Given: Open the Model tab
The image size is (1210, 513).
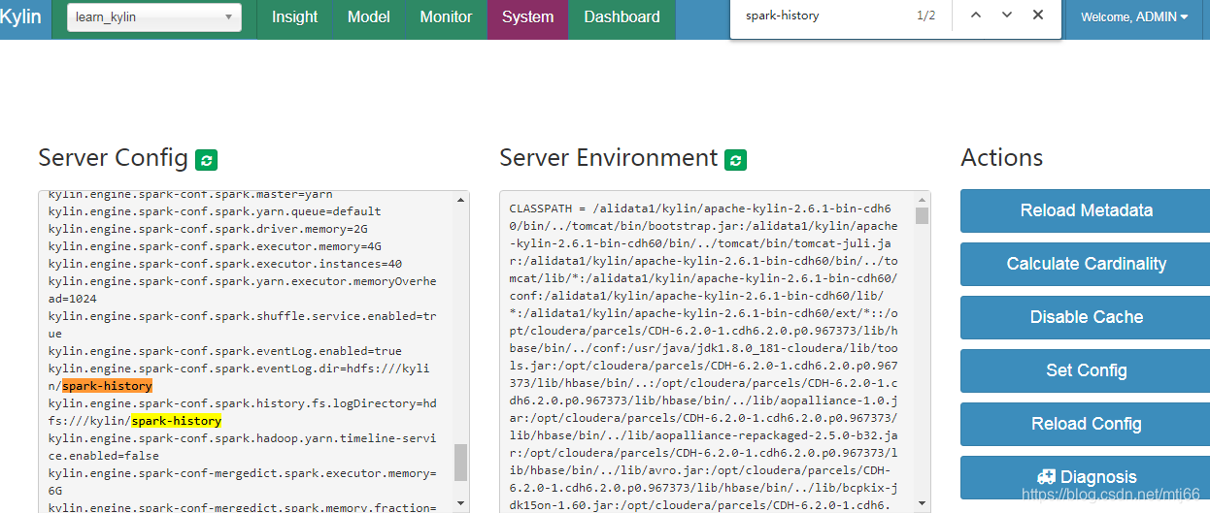Looking at the screenshot, I should (x=369, y=16).
